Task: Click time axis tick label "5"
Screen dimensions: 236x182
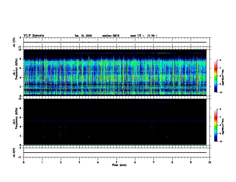Action: tap(117, 162)
